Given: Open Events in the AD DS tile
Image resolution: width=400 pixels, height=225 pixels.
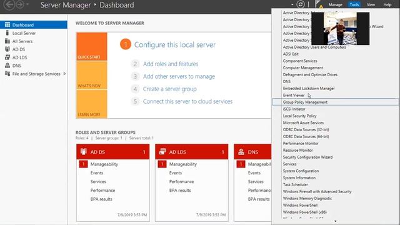Looking at the screenshot, I should (97, 173).
